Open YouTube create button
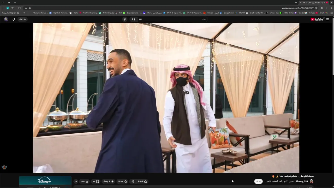 tap(23, 19)
